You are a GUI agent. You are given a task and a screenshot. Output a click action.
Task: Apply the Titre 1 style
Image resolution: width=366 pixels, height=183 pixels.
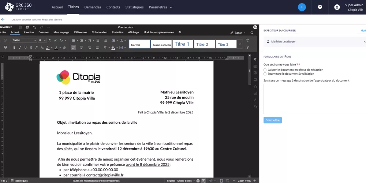point(182,44)
